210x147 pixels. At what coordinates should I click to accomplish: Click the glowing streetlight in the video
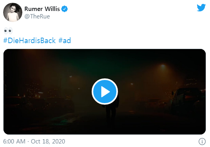tap(163, 66)
